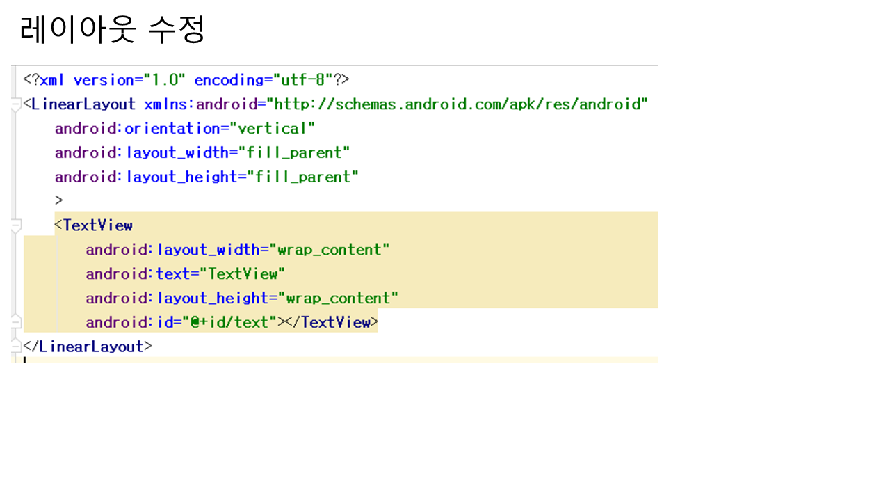The image size is (890, 501).
Task: Click "fill_parent" value of LinearLayout layout_height
Action: [x=298, y=177]
